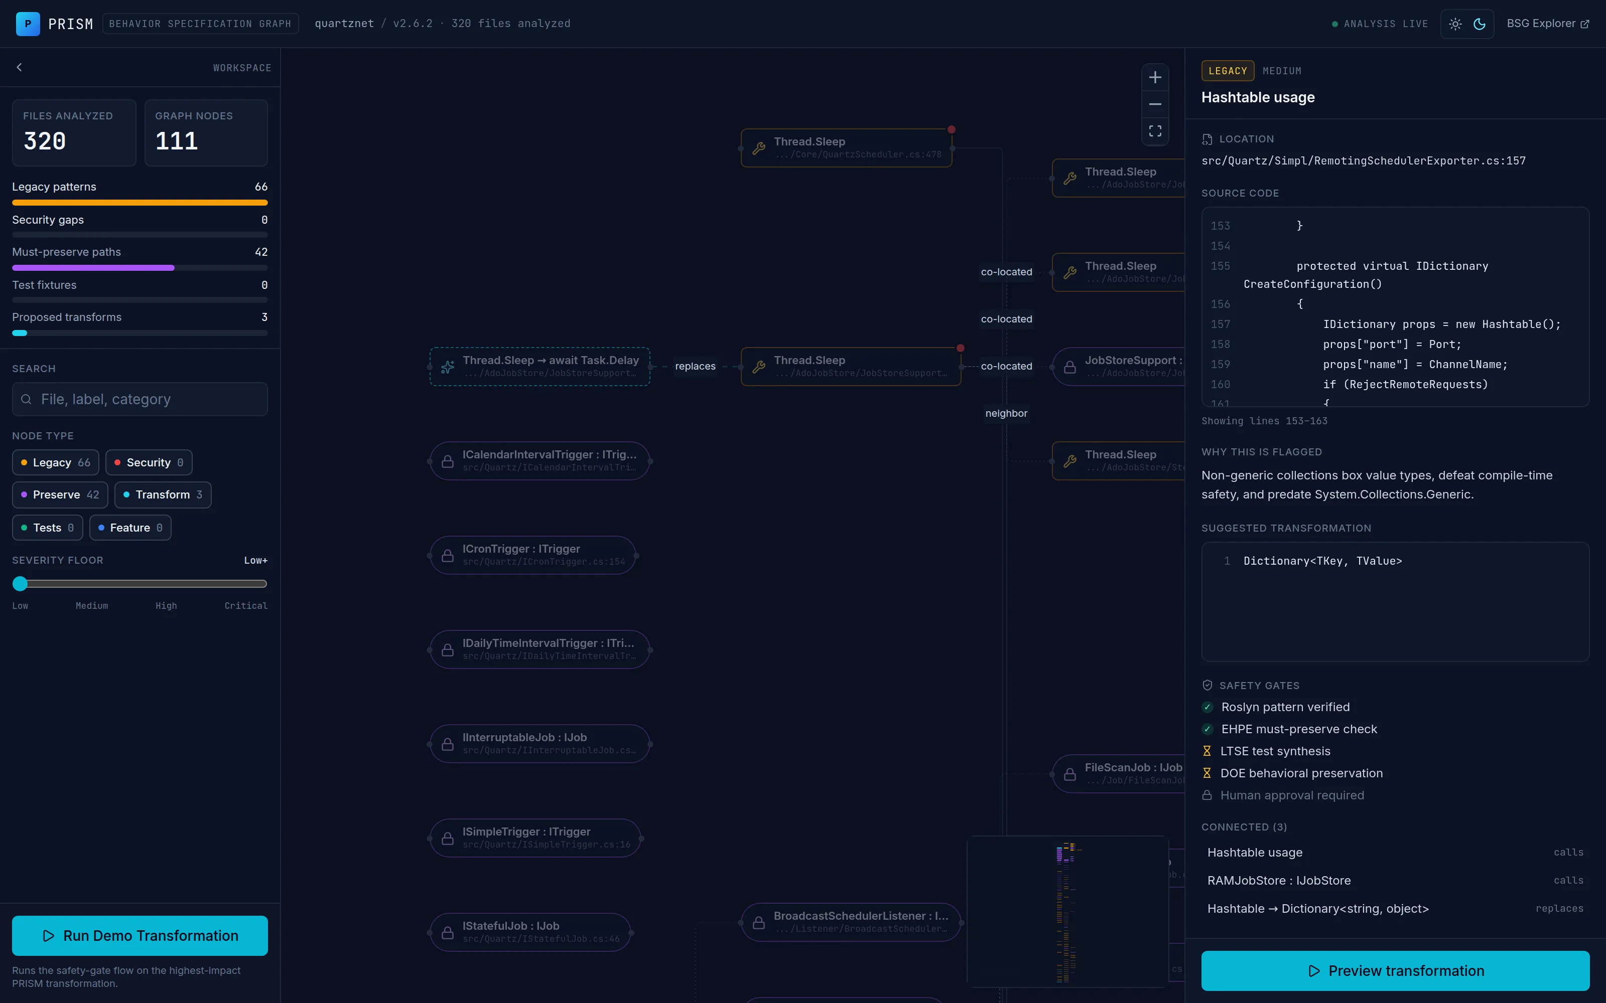Click the Files Analyzed 320 card
1606x1003 pixels.
click(x=74, y=133)
